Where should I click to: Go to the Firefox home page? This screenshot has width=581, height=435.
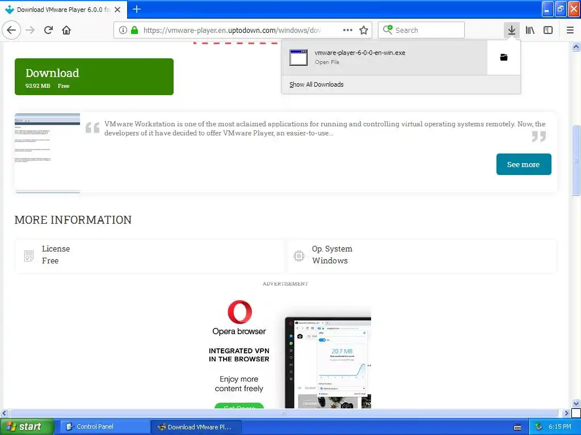click(x=66, y=30)
